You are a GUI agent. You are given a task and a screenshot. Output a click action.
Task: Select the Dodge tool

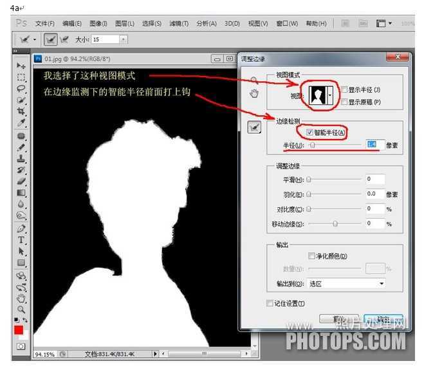click(21, 216)
